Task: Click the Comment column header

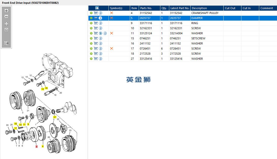Action: pos(268,8)
